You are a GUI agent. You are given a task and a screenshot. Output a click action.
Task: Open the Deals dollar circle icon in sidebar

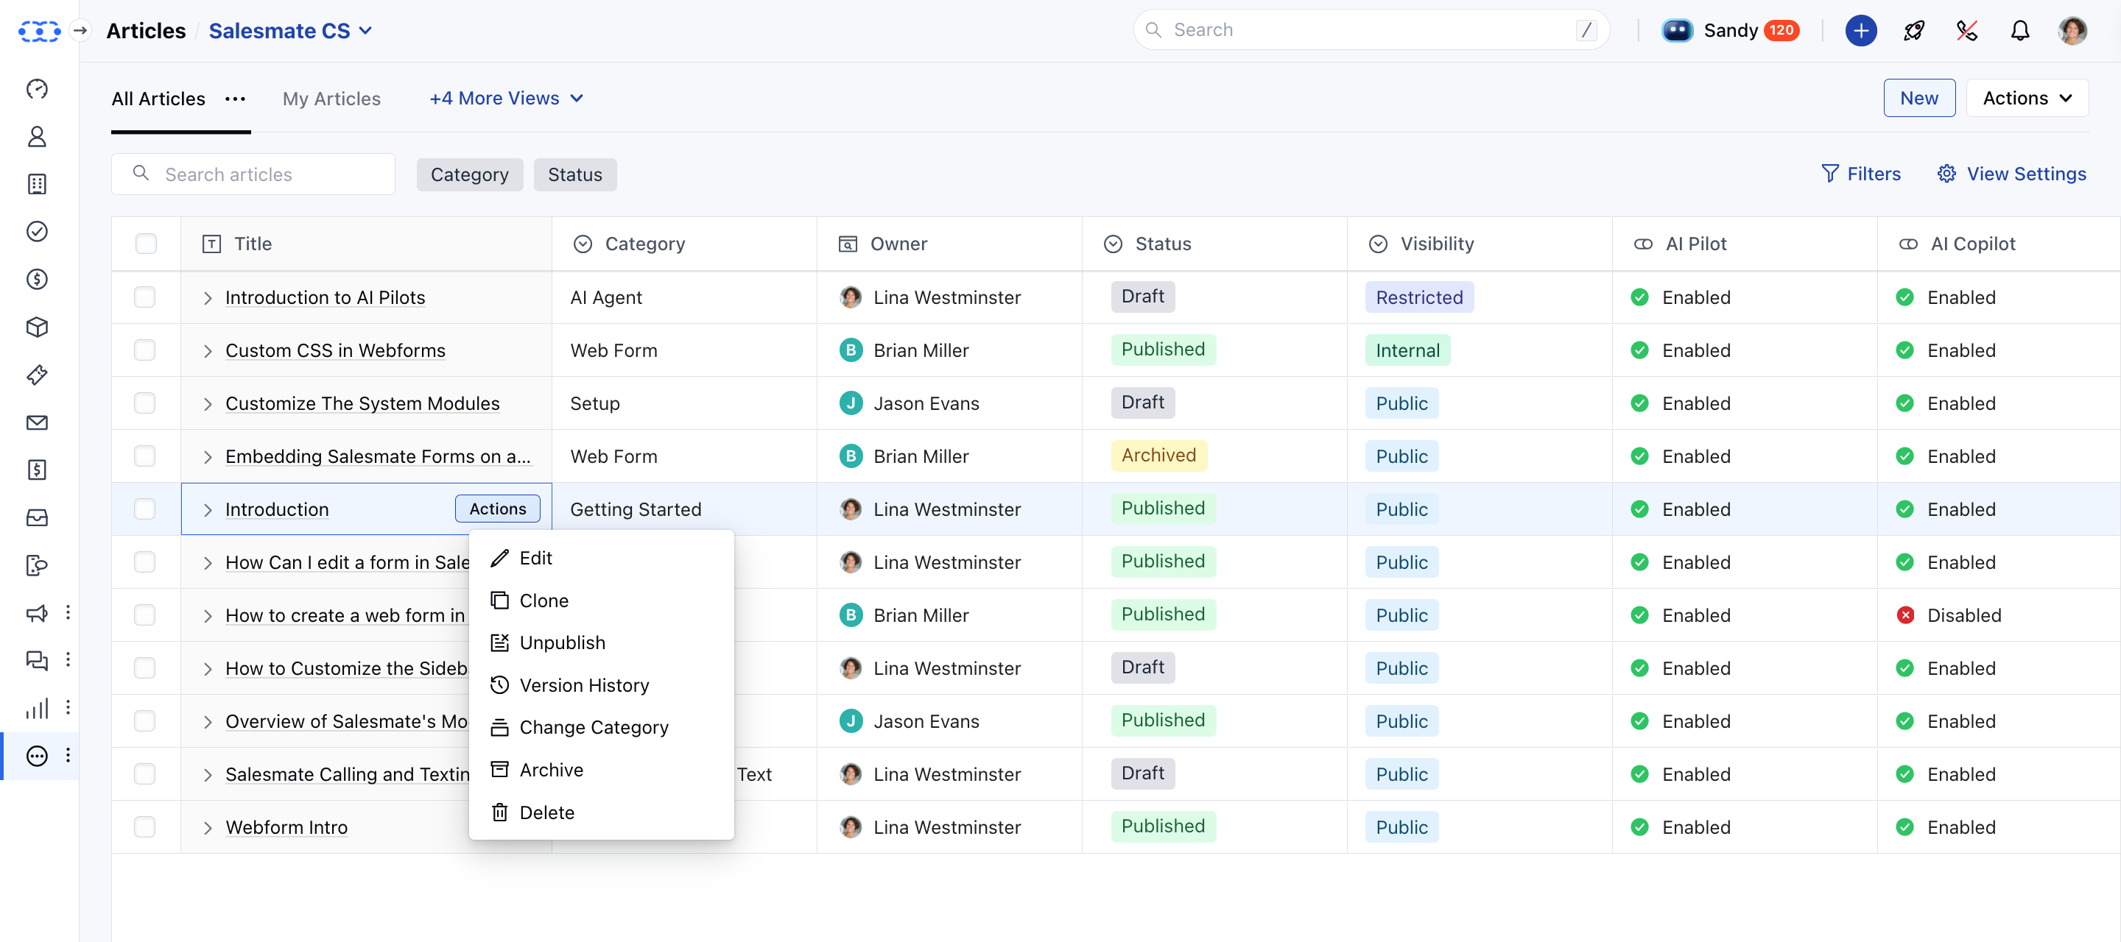click(37, 280)
